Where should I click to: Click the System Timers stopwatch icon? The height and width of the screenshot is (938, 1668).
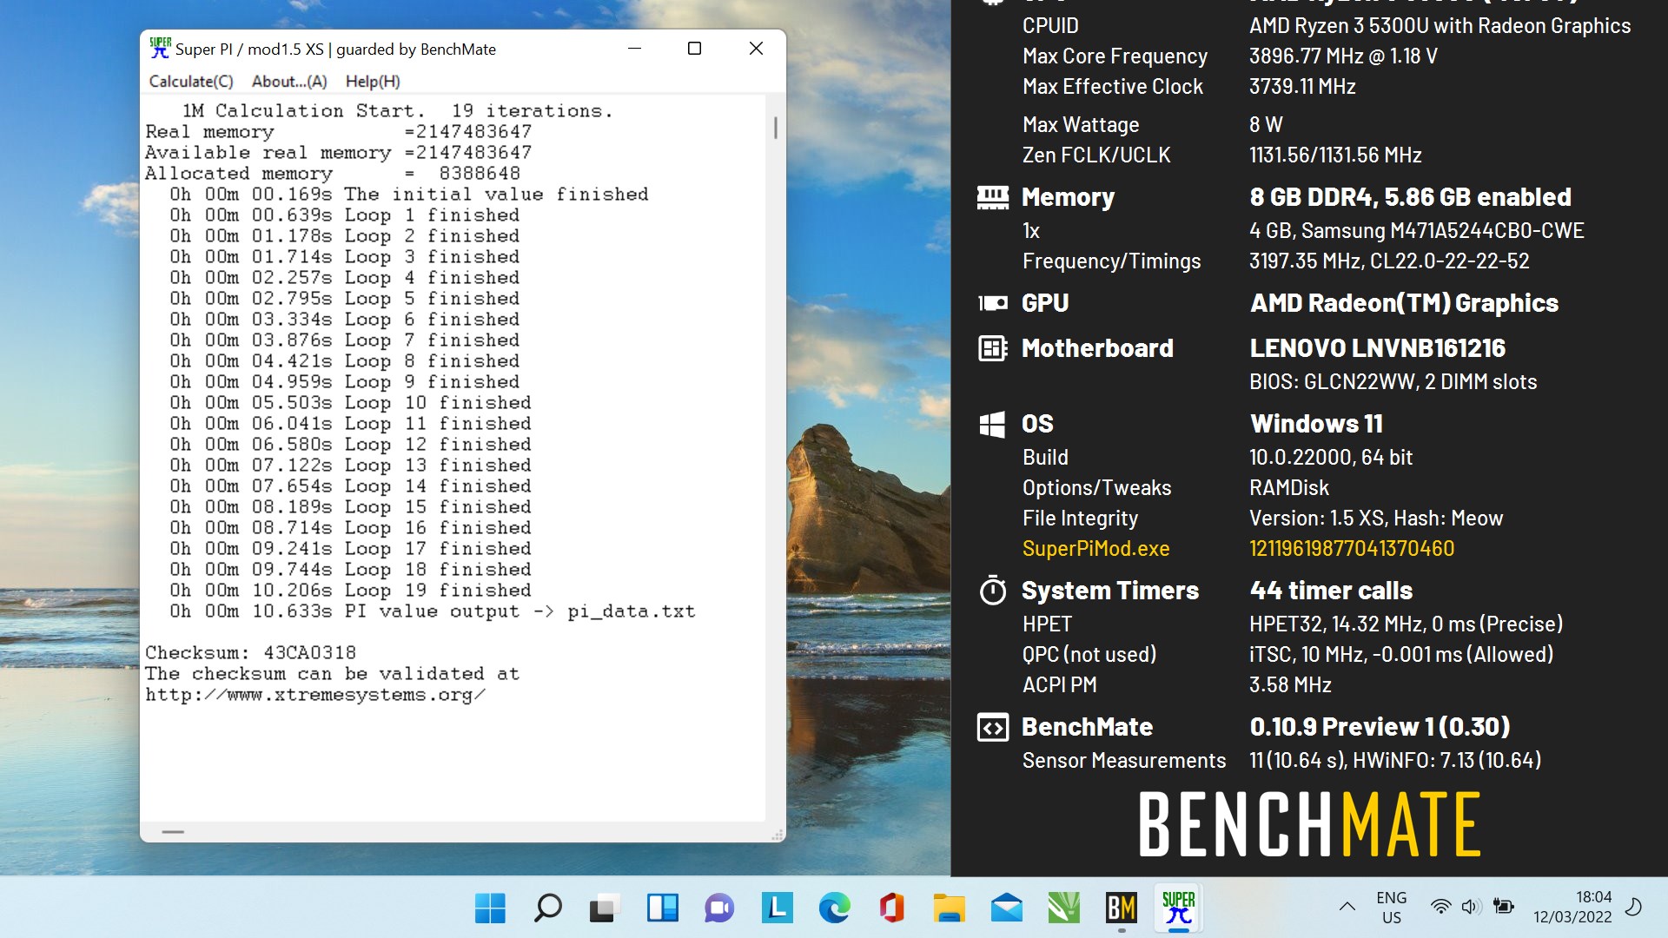[992, 591]
